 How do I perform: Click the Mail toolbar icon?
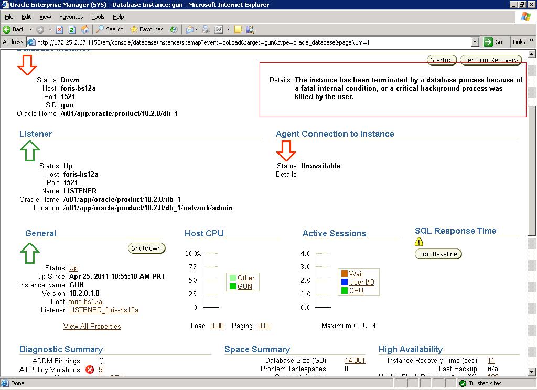[x=189, y=29]
